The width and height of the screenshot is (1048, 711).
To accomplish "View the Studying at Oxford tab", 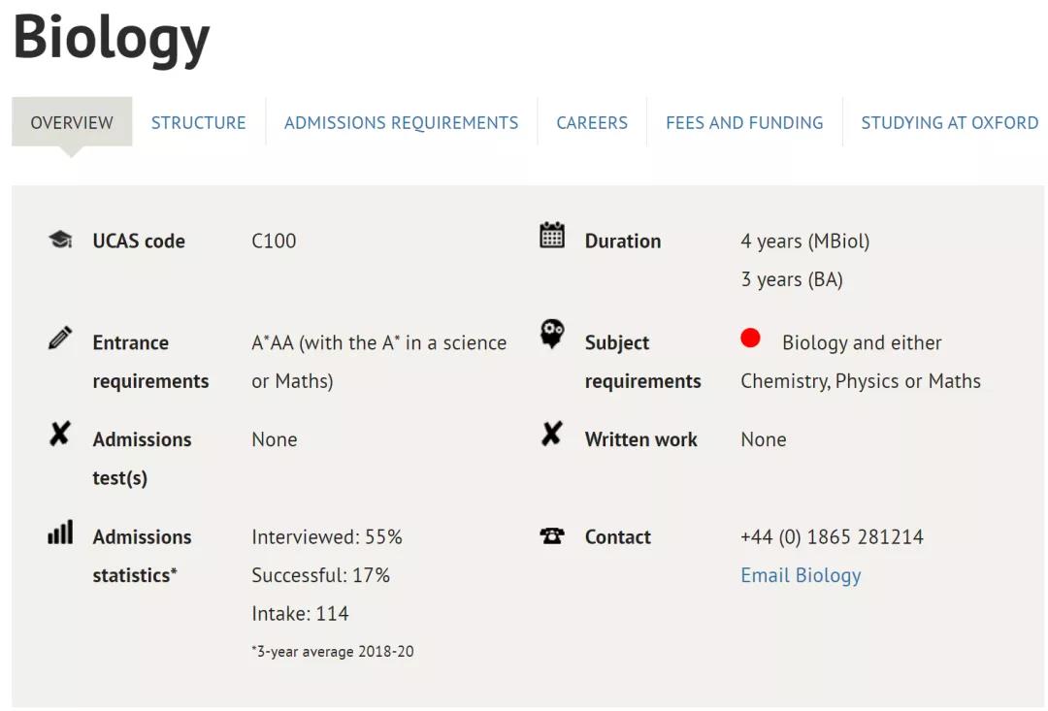I will coord(950,123).
